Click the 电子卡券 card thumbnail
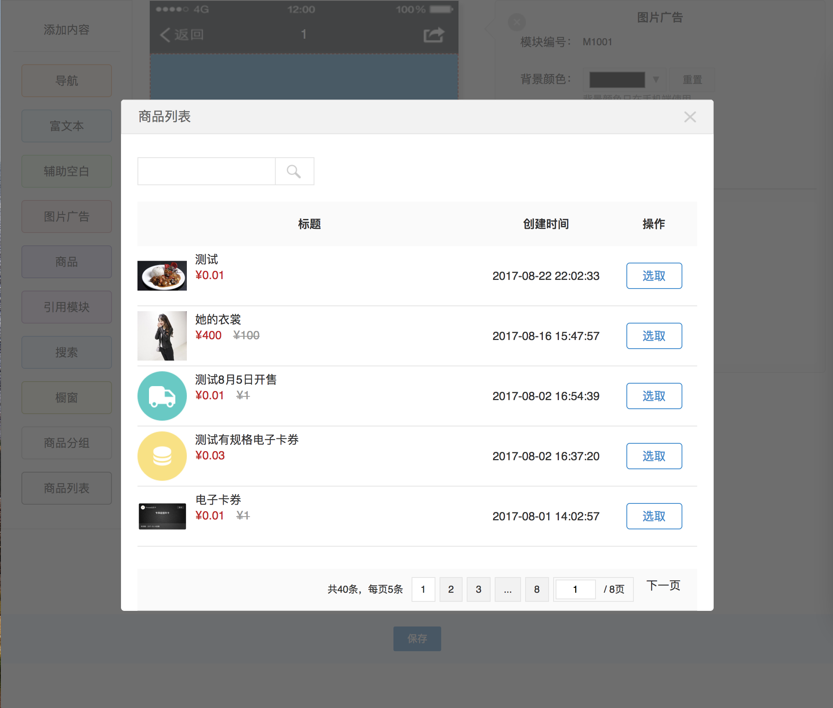833x708 pixels. tap(162, 516)
